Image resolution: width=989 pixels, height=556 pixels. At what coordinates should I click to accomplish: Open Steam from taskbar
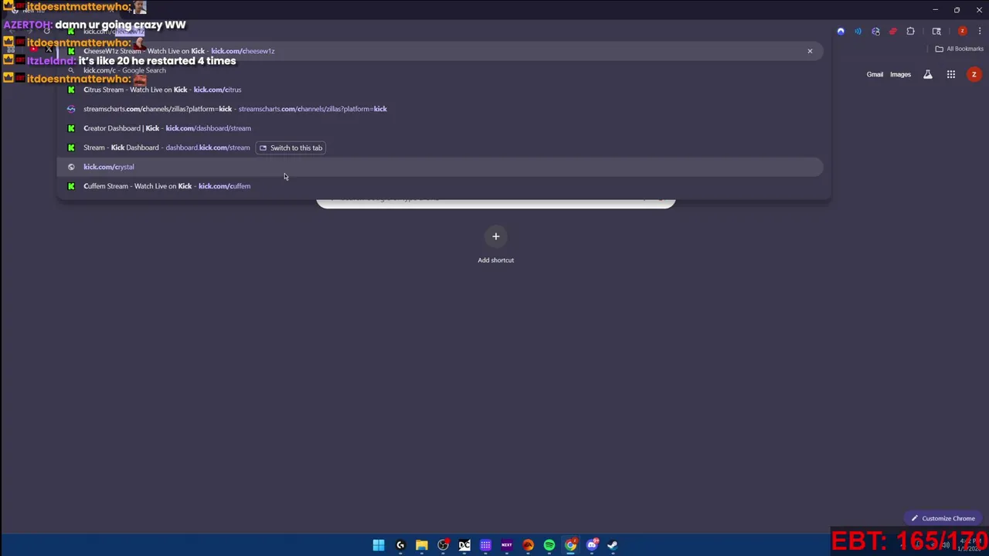(x=613, y=545)
